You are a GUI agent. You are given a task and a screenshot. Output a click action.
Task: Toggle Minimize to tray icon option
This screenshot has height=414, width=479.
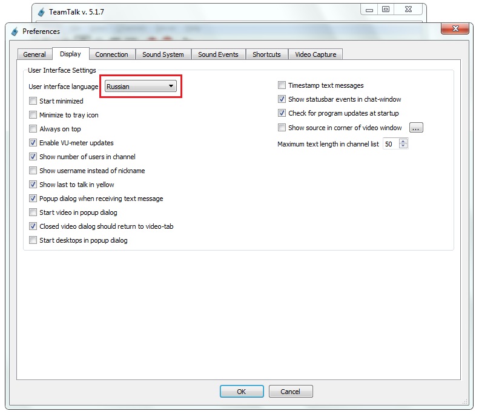(x=33, y=115)
